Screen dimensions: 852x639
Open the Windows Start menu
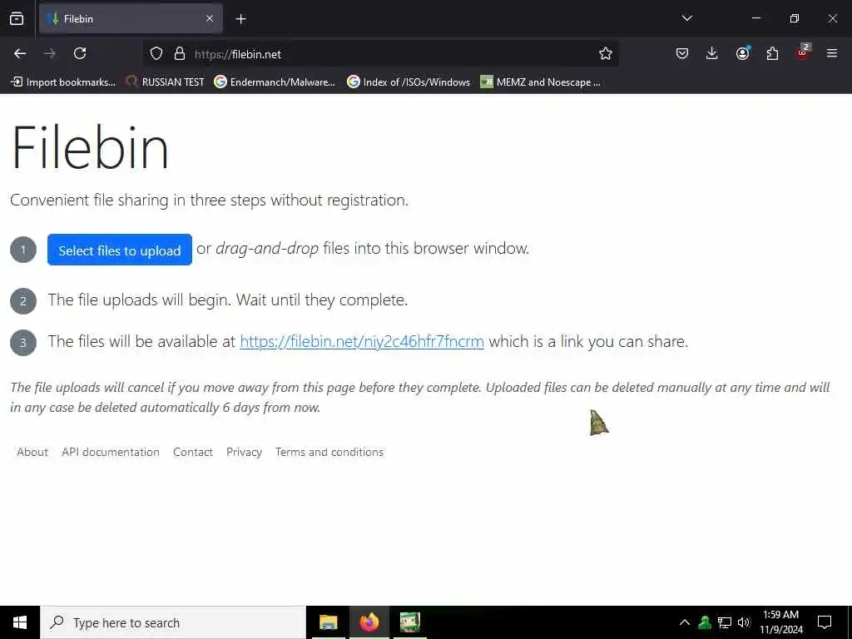point(20,622)
